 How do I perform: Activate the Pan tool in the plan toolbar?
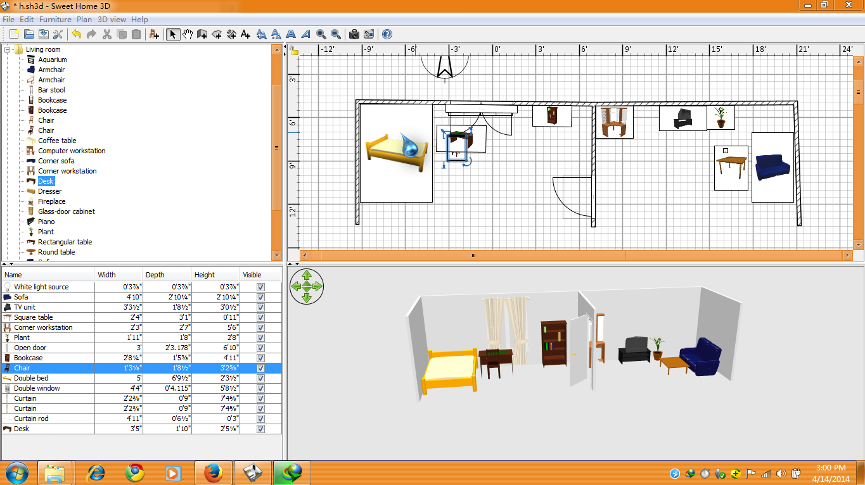tap(188, 34)
